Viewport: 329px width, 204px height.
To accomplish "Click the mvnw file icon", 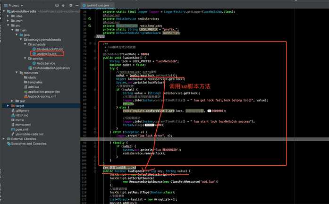I will (x=13, y=120).
